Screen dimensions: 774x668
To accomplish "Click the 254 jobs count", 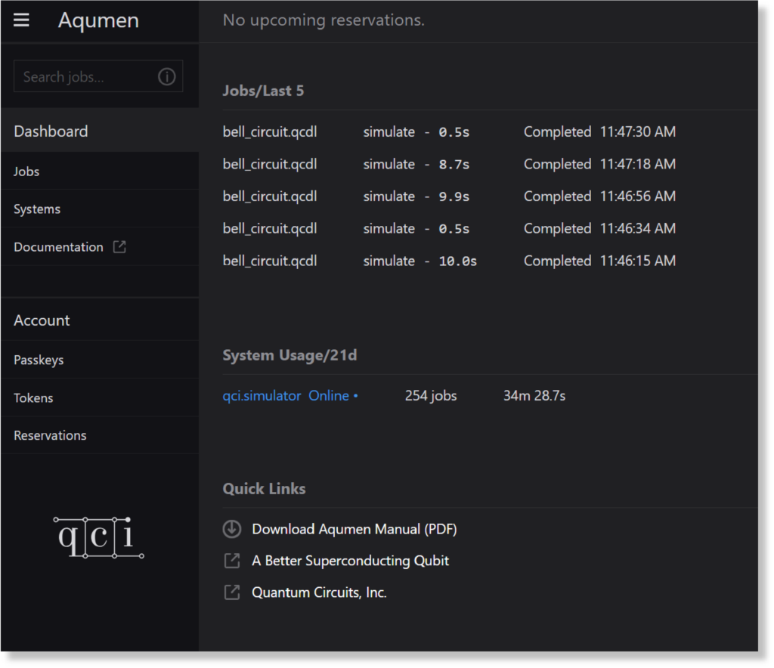I will click(x=431, y=396).
